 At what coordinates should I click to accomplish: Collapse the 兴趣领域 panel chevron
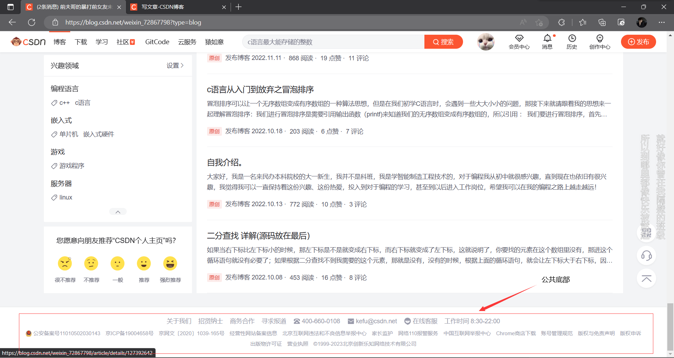118,212
